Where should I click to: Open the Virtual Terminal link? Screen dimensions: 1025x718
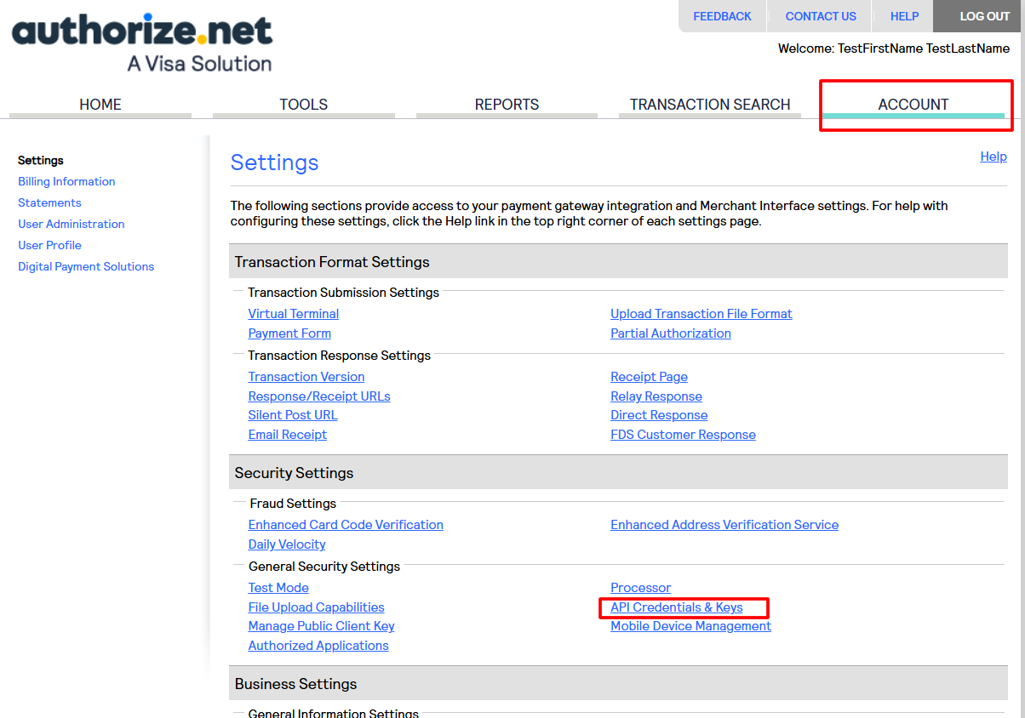pos(294,314)
